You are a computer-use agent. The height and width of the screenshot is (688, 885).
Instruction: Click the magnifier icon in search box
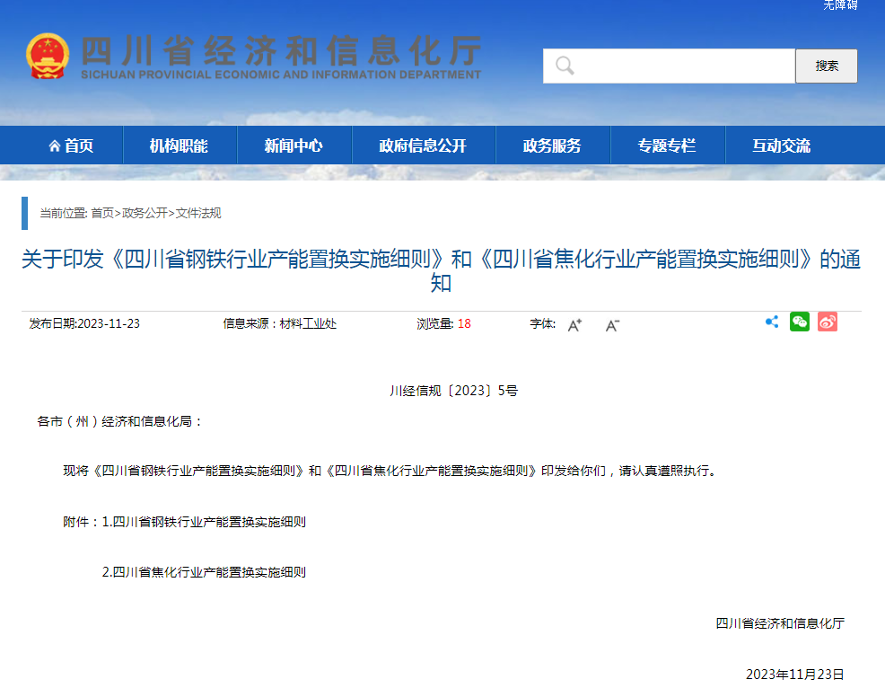click(x=564, y=65)
